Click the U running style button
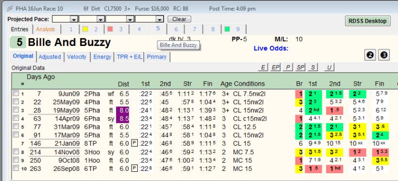Image resolution: width=398 pixels, height=181 pixels. (329, 67)
